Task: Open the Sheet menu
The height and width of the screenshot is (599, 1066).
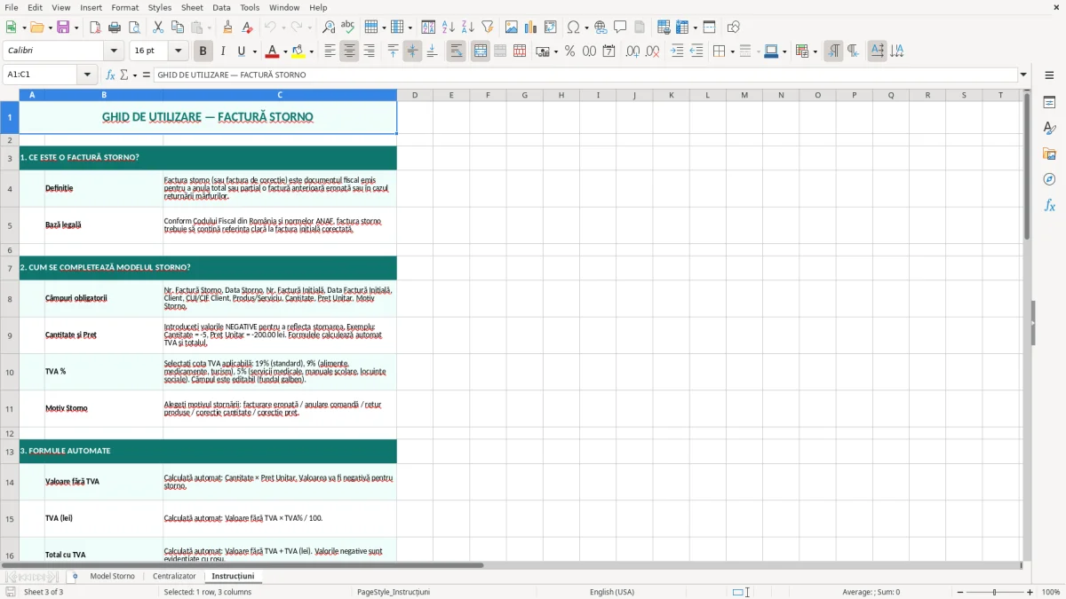Action: pyautogui.click(x=192, y=7)
